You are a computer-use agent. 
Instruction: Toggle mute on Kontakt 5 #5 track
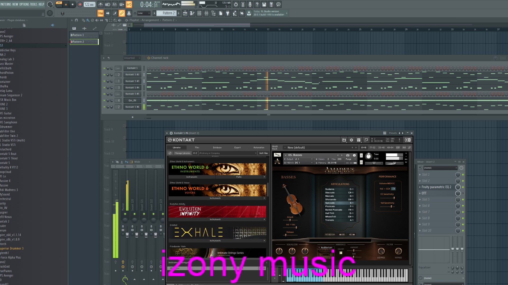[x=104, y=94]
